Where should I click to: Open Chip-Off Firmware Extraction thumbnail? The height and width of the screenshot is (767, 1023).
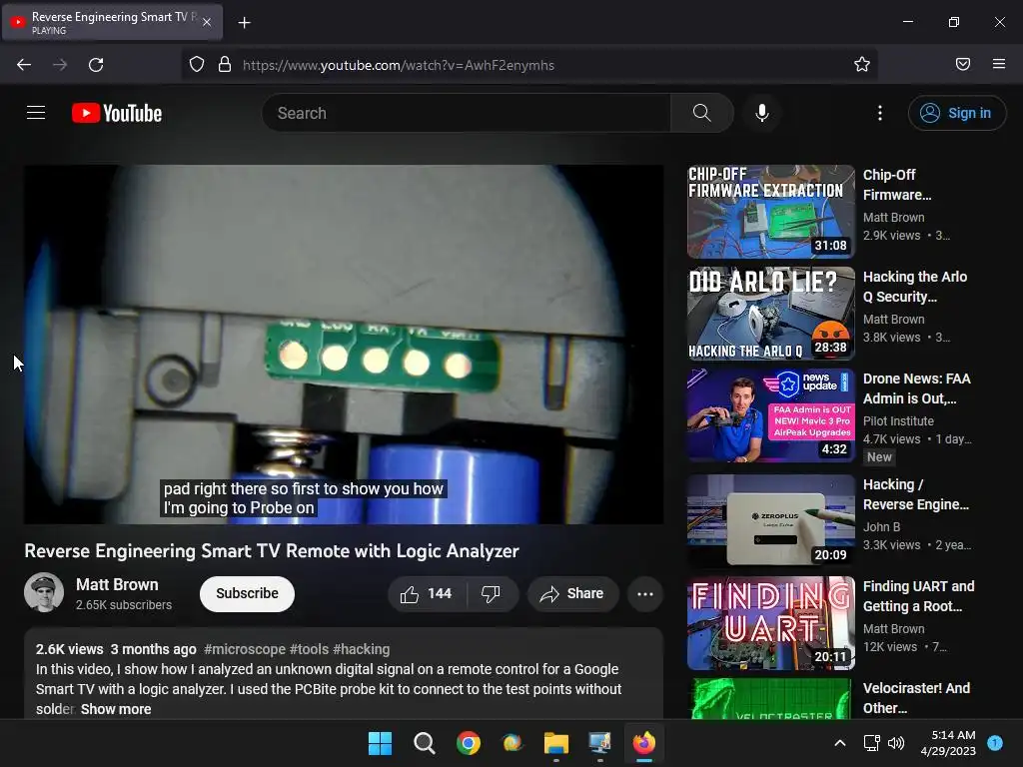[770, 212]
